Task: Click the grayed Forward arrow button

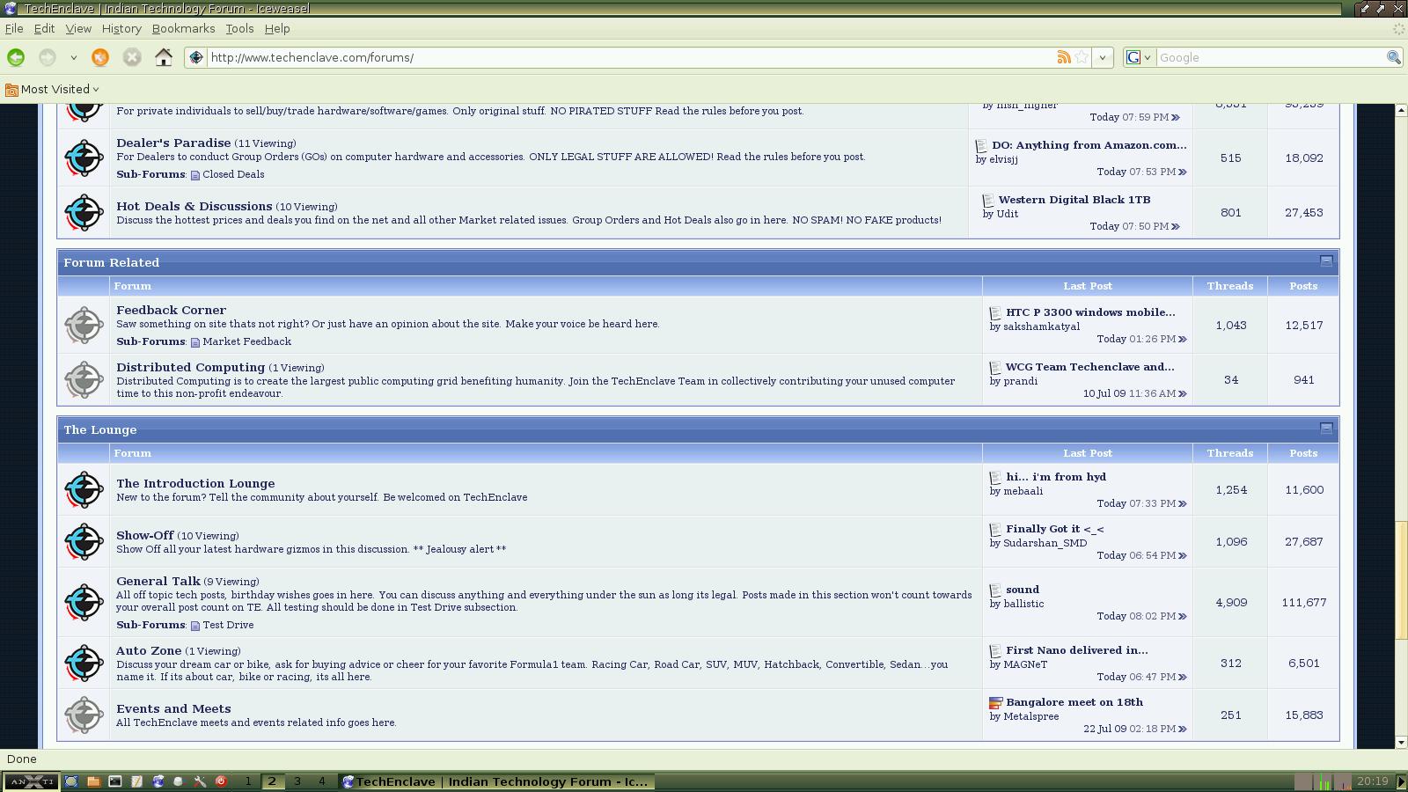Action: [48, 57]
